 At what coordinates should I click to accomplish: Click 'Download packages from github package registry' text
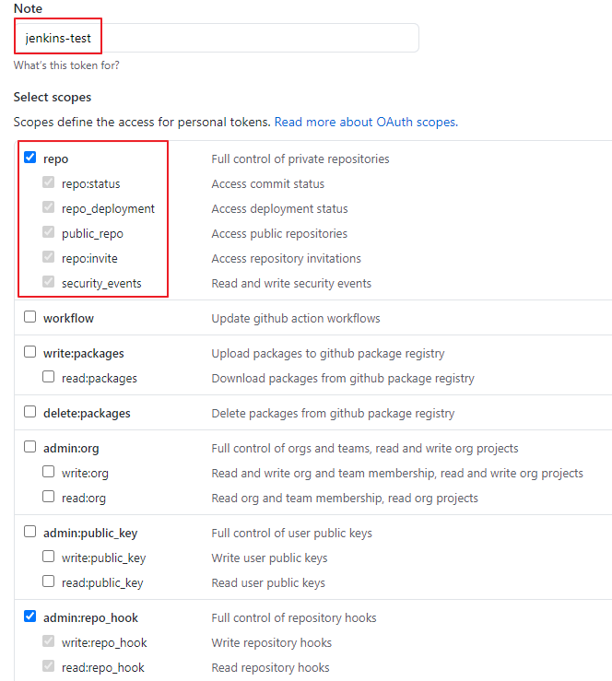(343, 379)
